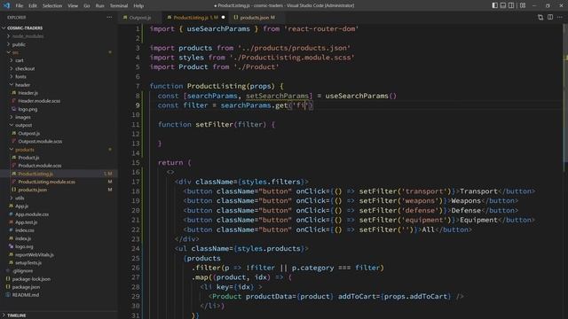This screenshot has height=319, width=568.
Task: Toggle the primary side bar layout icon
Action: (x=495, y=5)
